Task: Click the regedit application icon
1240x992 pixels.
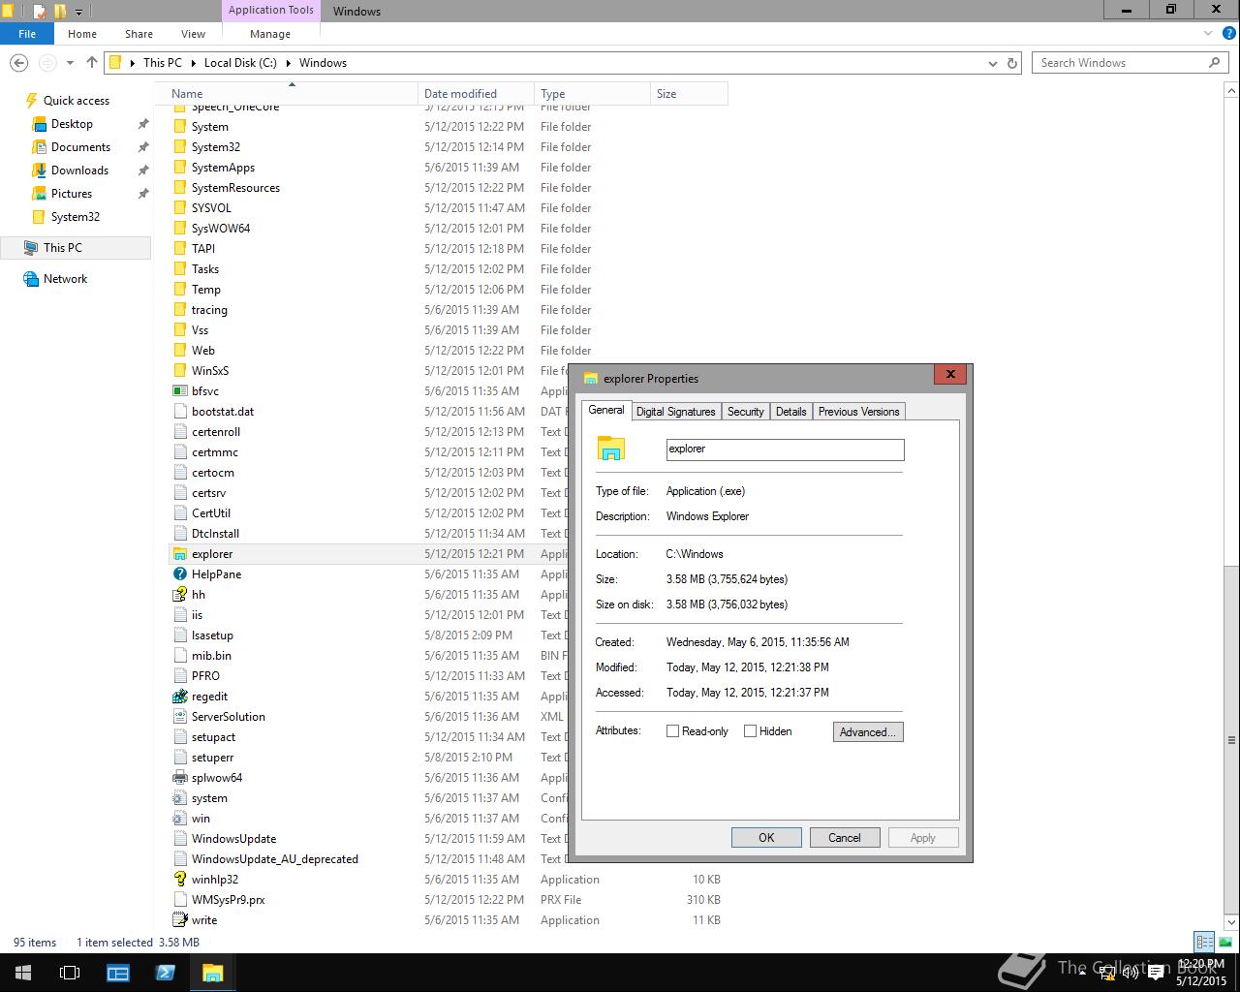Action: pyautogui.click(x=179, y=697)
